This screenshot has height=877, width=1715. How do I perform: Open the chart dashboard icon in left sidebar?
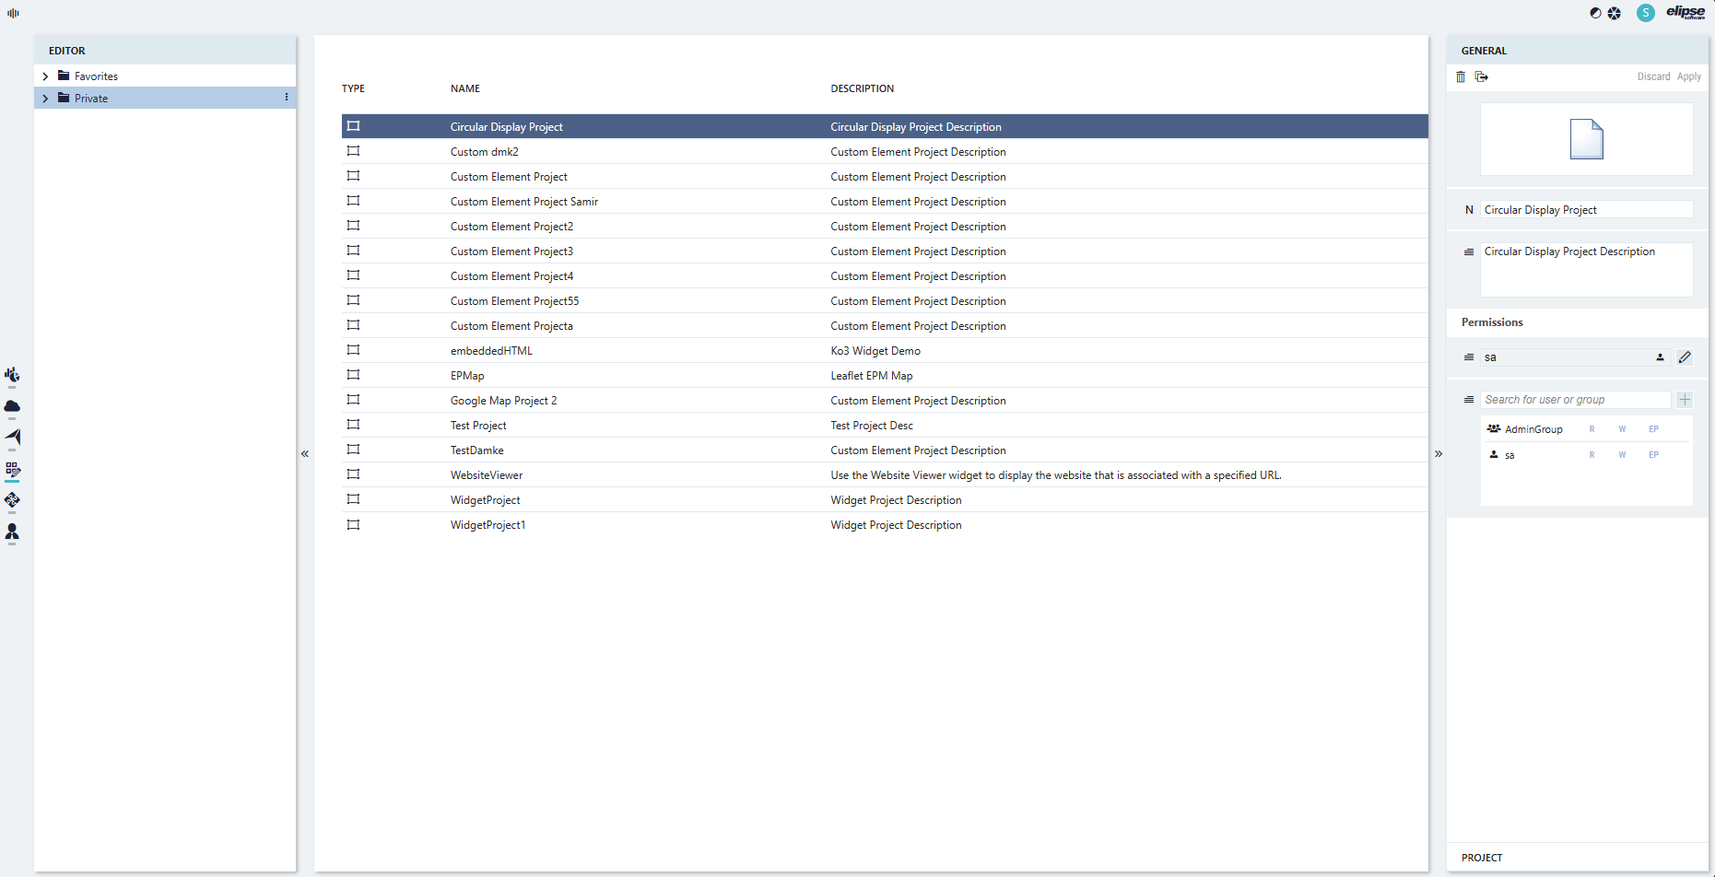point(12,375)
